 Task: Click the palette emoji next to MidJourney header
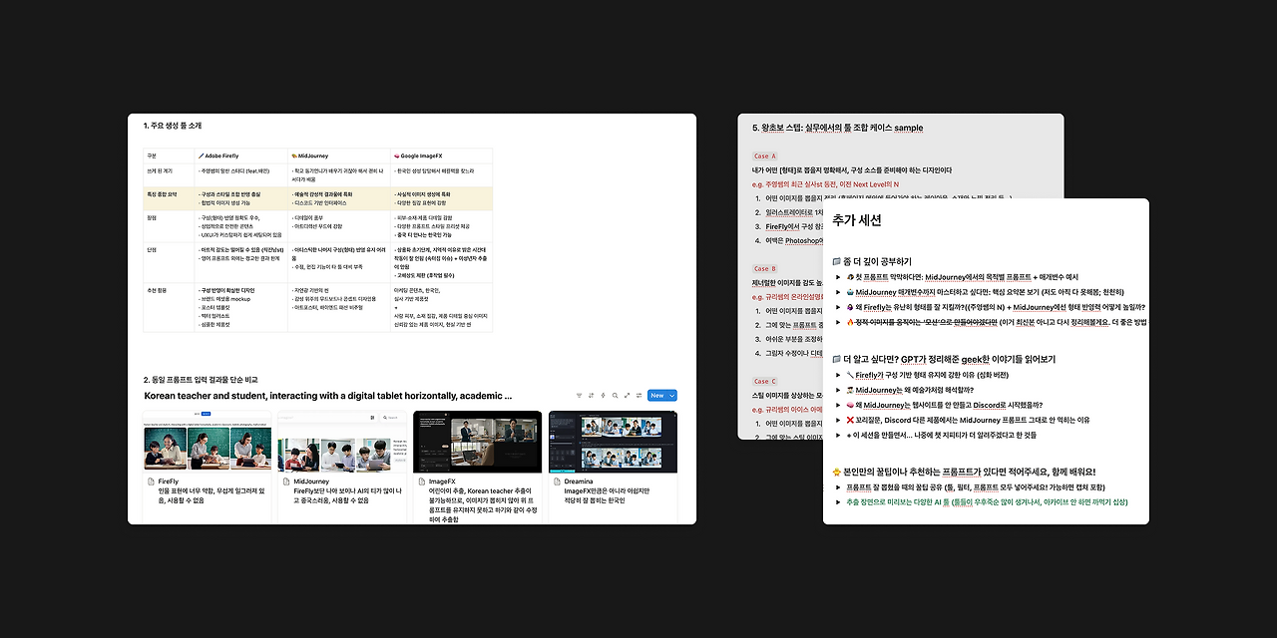(x=294, y=156)
